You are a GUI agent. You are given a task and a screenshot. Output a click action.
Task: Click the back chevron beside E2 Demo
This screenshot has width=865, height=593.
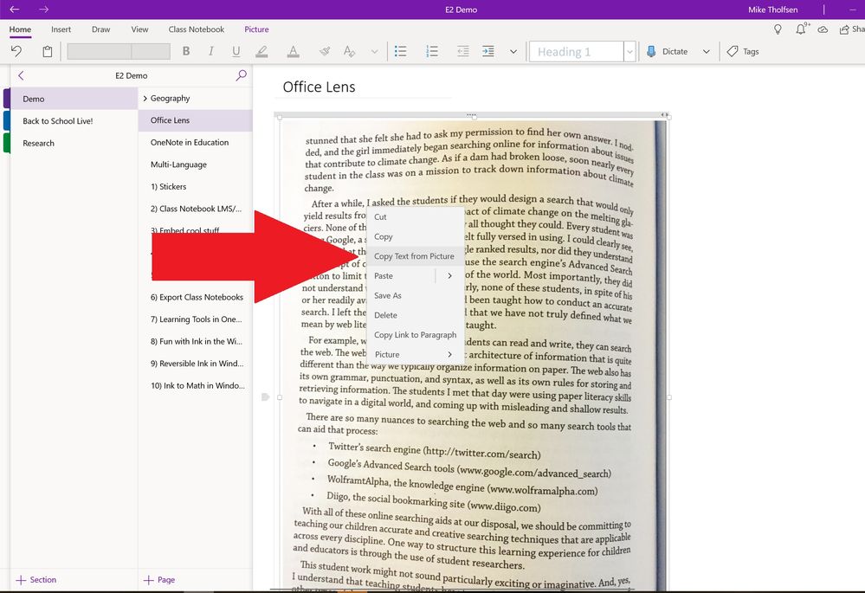(x=21, y=75)
